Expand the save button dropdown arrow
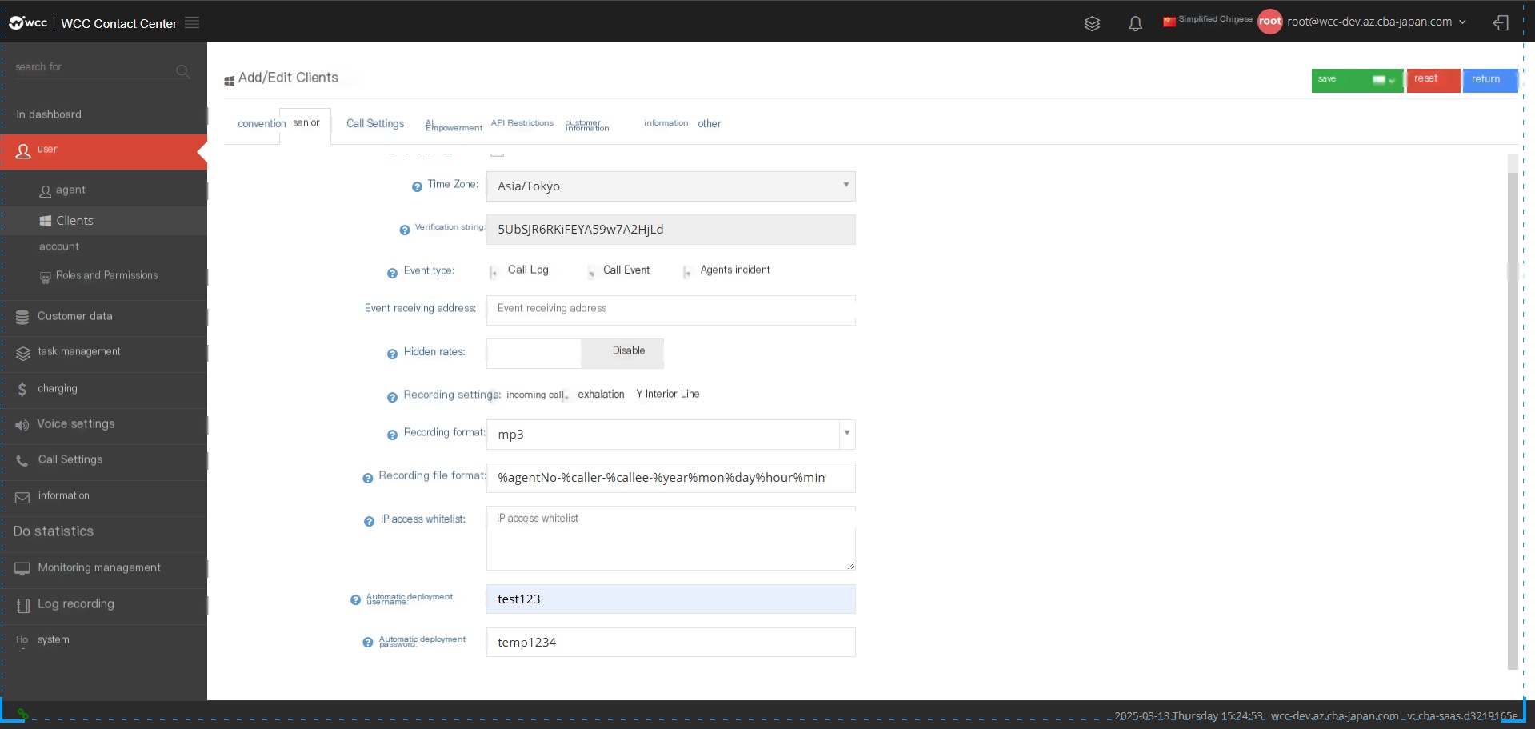The image size is (1535, 729). click(x=1392, y=80)
